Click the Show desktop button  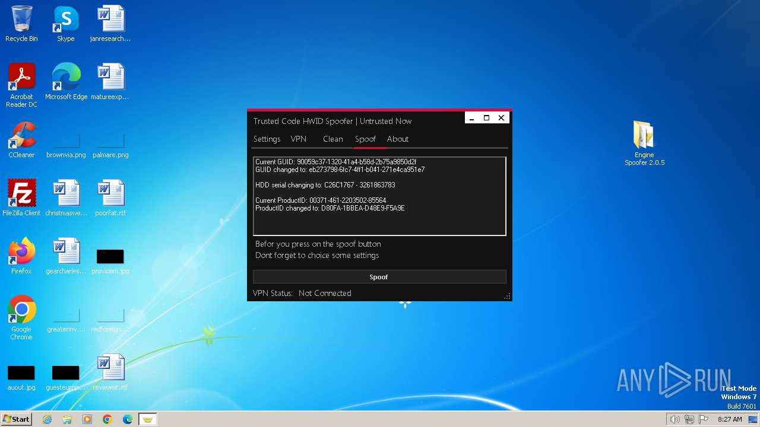pos(753,419)
